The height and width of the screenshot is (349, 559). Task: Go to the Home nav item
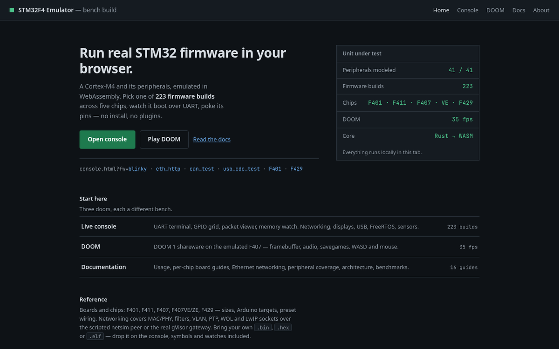[x=441, y=10]
